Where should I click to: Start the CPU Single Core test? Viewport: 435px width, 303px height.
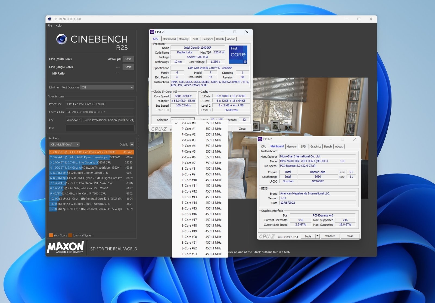pos(128,67)
